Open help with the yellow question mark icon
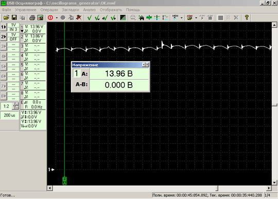 point(247,17)
